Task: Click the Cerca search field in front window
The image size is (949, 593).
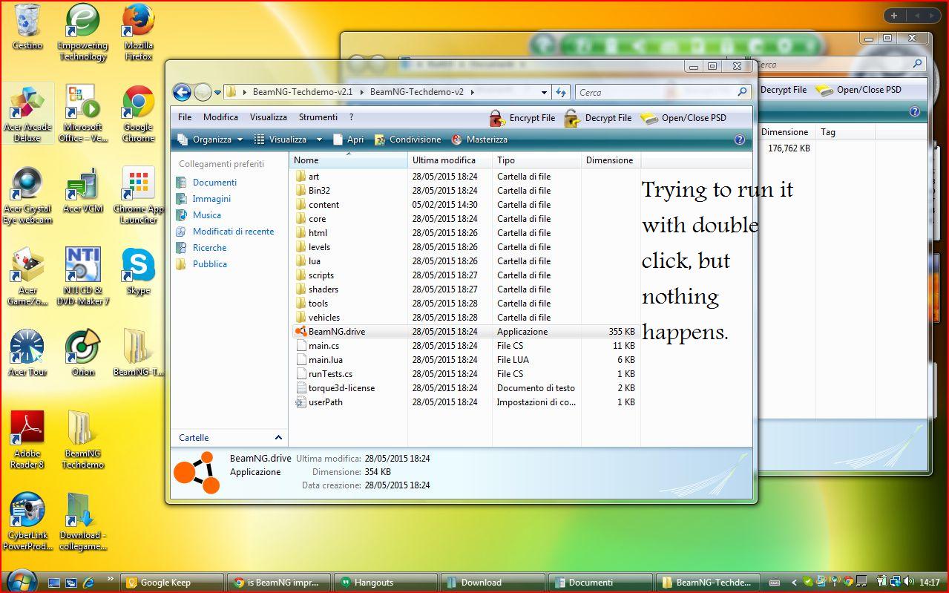Action: (662, 93)
